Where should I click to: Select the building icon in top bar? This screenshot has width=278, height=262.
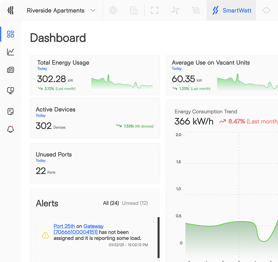(134, 10)
